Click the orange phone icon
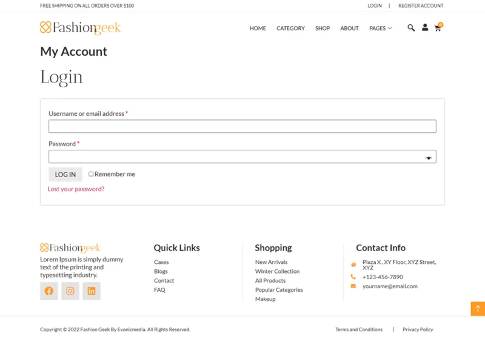The image size is (485, 344). click(x=353, y=277)
